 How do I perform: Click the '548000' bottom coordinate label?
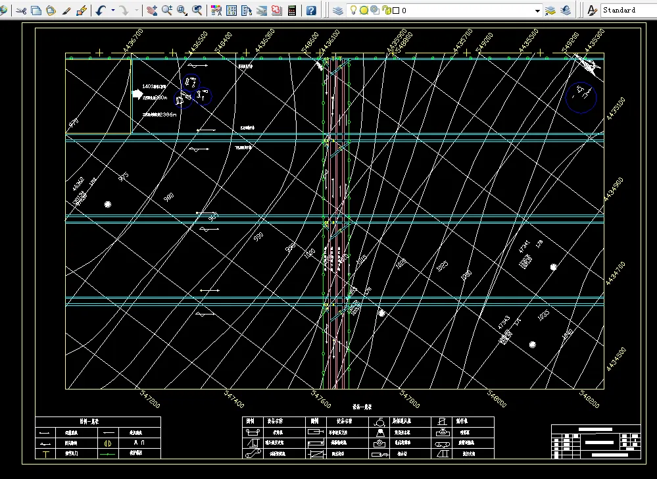[x=497, y=399]
